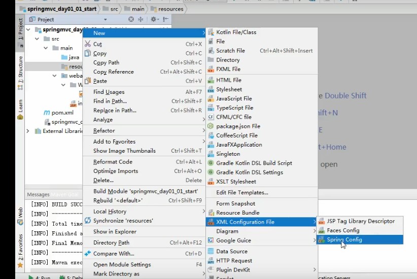Screen dimensions: 417x279
Task: Click the Cut scissors icon
Action: click(x=87, y=44)
